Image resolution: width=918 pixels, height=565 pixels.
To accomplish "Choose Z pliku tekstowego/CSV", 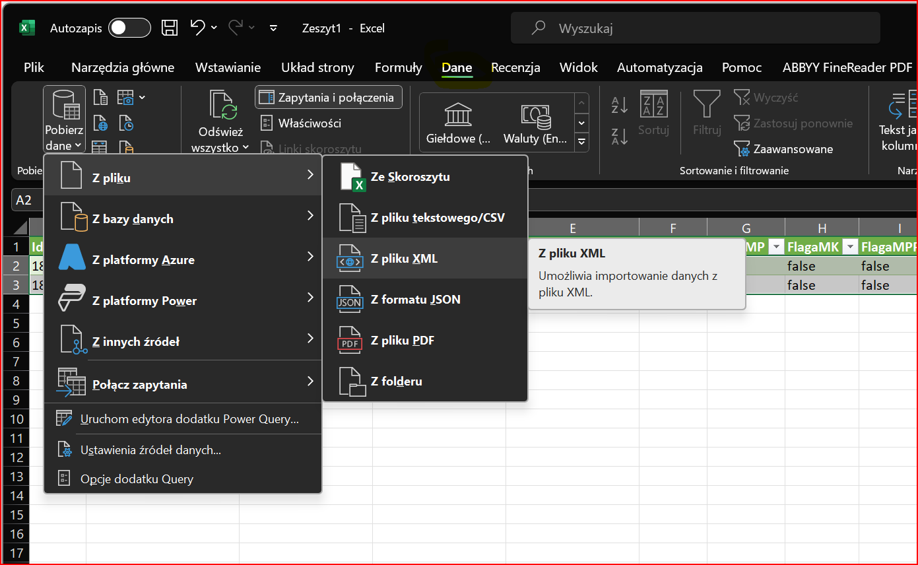I will [x=425, y=217].
